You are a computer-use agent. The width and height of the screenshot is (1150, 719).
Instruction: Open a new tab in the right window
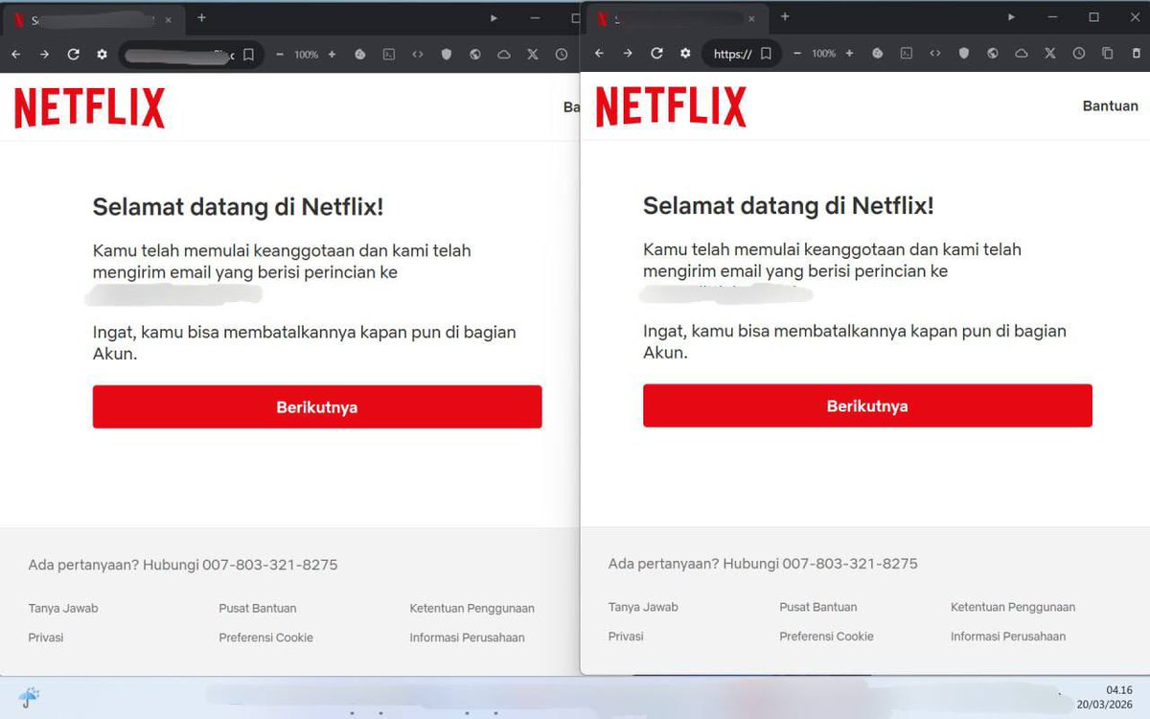point(785,16)
